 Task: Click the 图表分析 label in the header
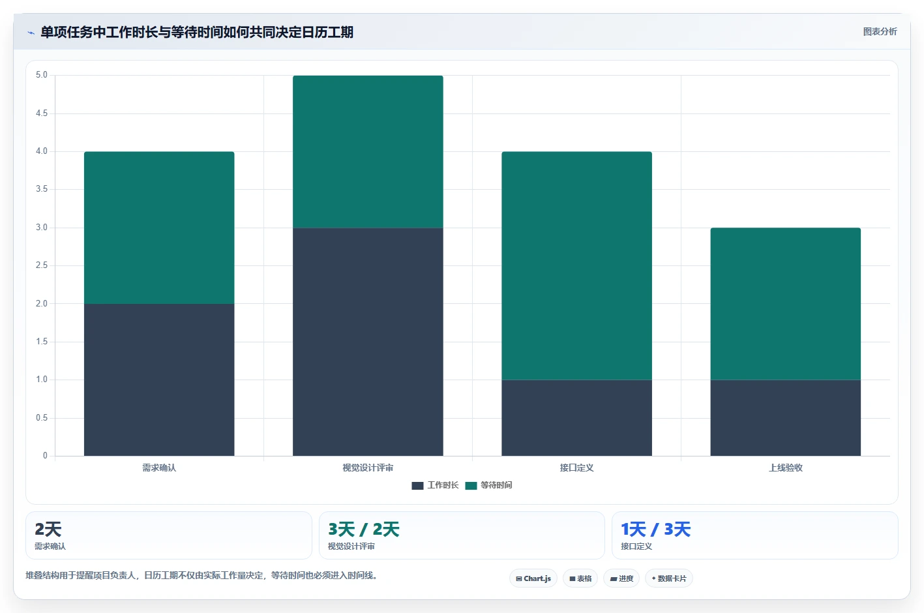880,31
